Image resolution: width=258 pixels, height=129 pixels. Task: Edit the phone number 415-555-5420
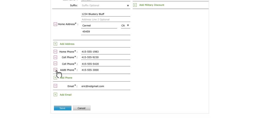click(106, 64)
